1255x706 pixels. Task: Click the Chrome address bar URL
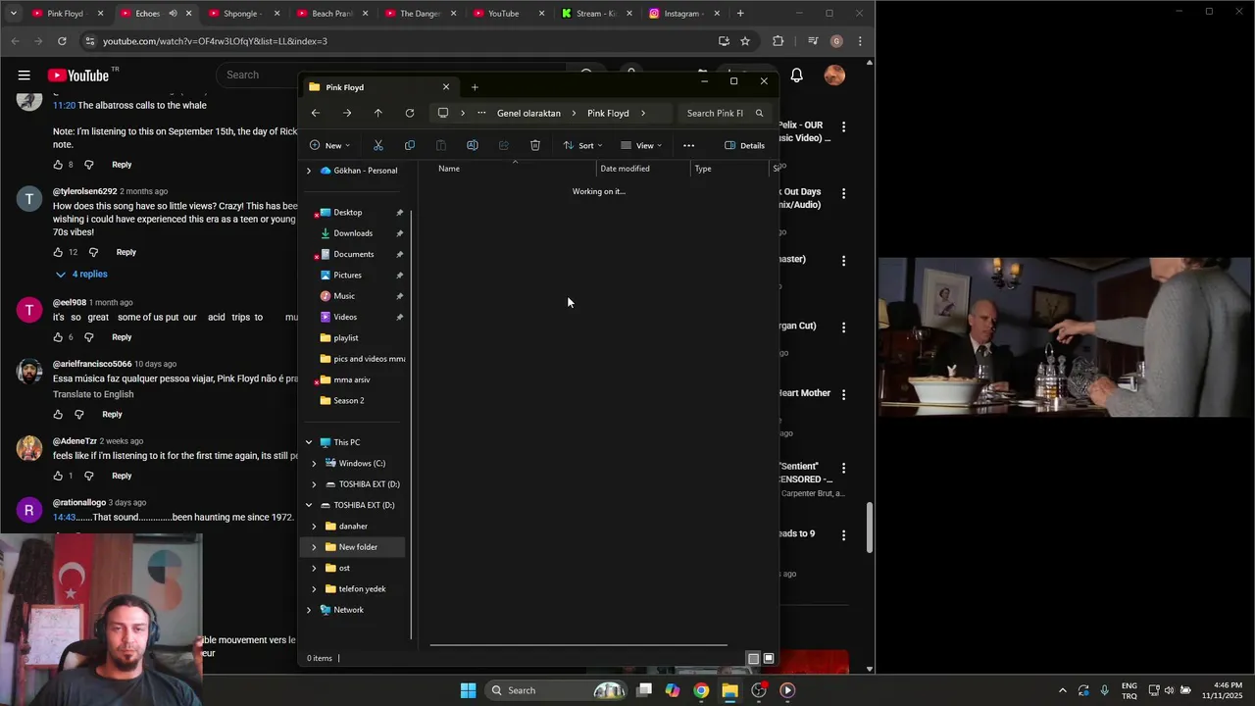(x=215, y=41)
